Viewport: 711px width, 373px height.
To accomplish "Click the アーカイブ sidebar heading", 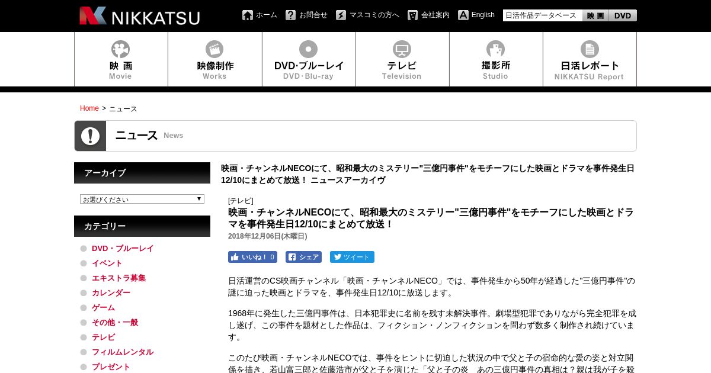I will 142,173.
